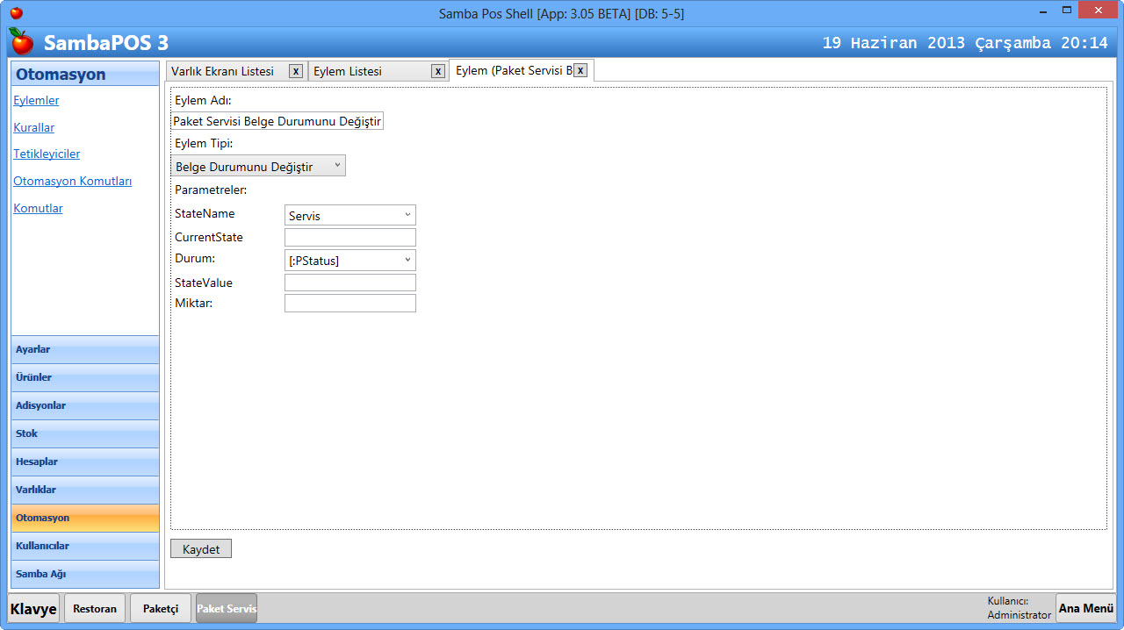The height and width of the screenshot is (630, 1124).
Task: Return to Ana Menü
Action: [x=1085, y=608]
